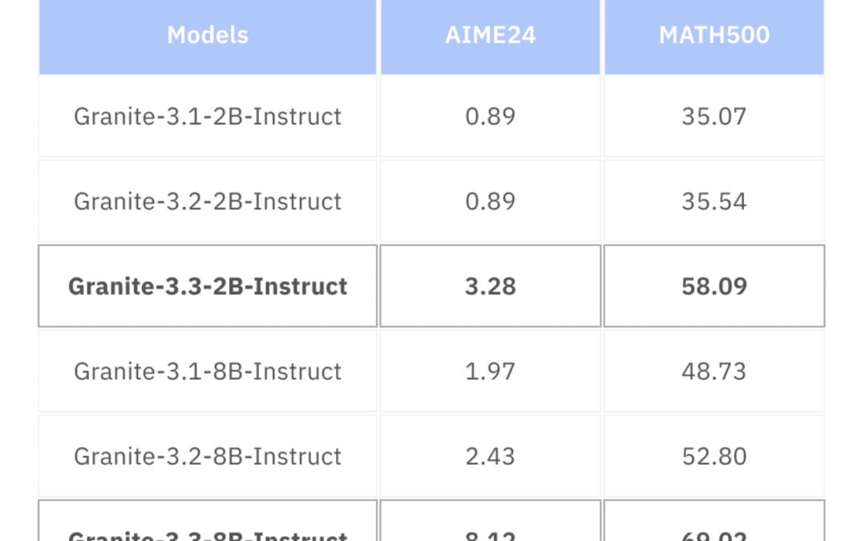This screenshot has height=541, width=866.
Task: Click the MATH500 column header
Action: [x=714, y=35]
